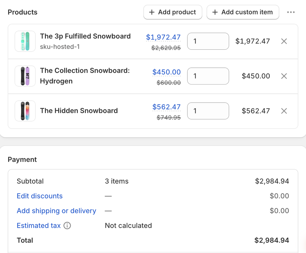The height and width of the screenshot is (253, 306).
Task: Click the Add custom item button
Action: [243, 12]
